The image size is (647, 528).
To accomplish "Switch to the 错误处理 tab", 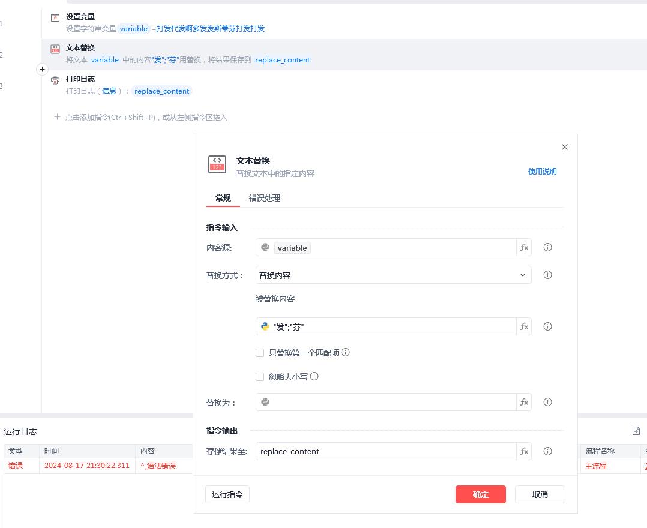I will [265, 198].
